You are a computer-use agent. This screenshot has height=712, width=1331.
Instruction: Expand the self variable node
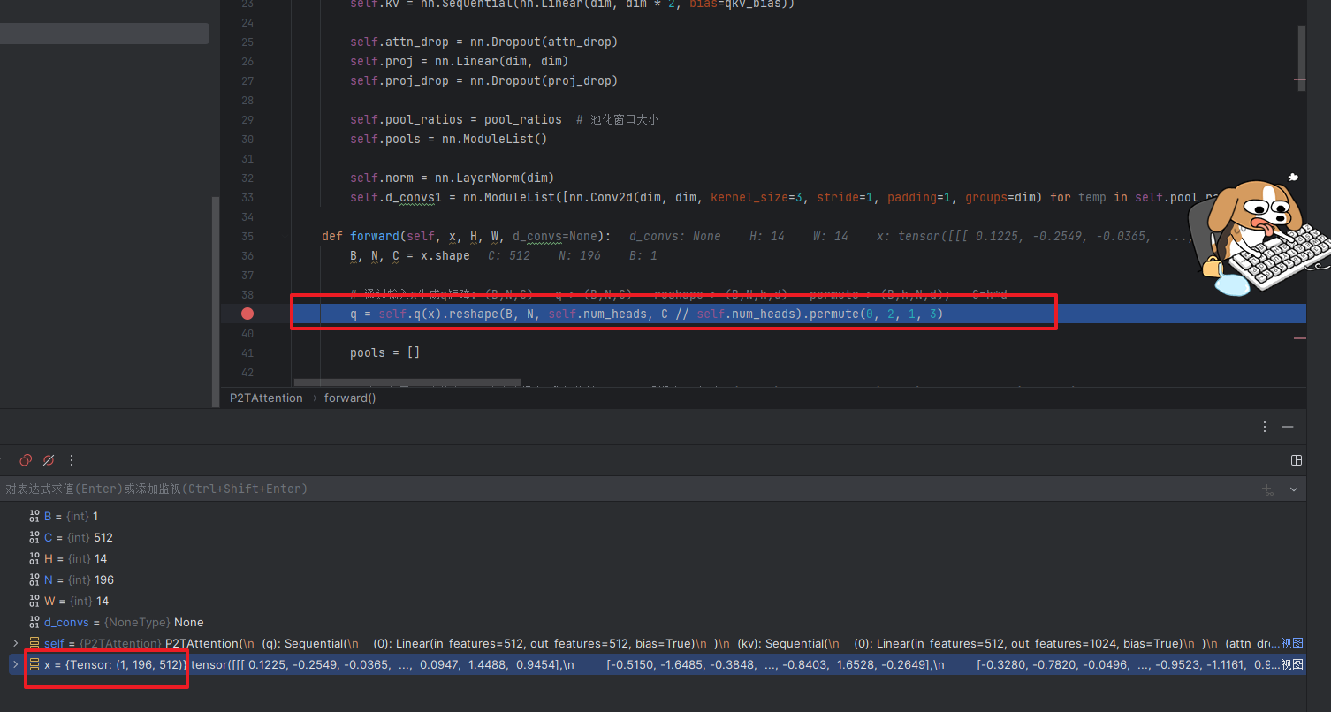[x=15, y=643]
